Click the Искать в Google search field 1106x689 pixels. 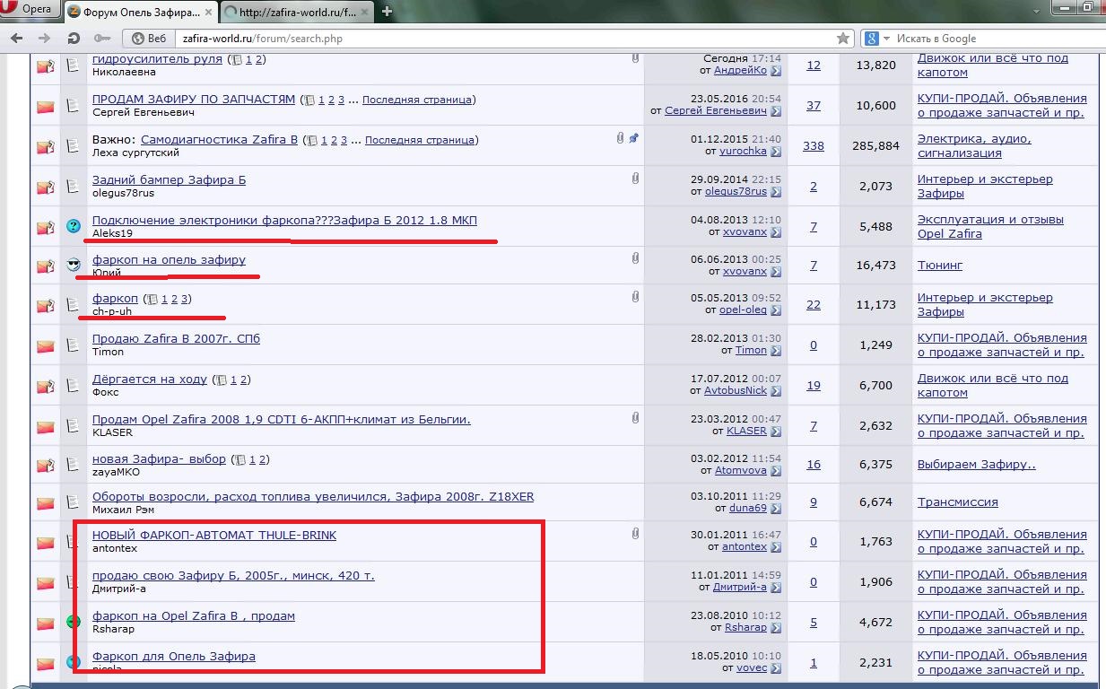(987, 39)
